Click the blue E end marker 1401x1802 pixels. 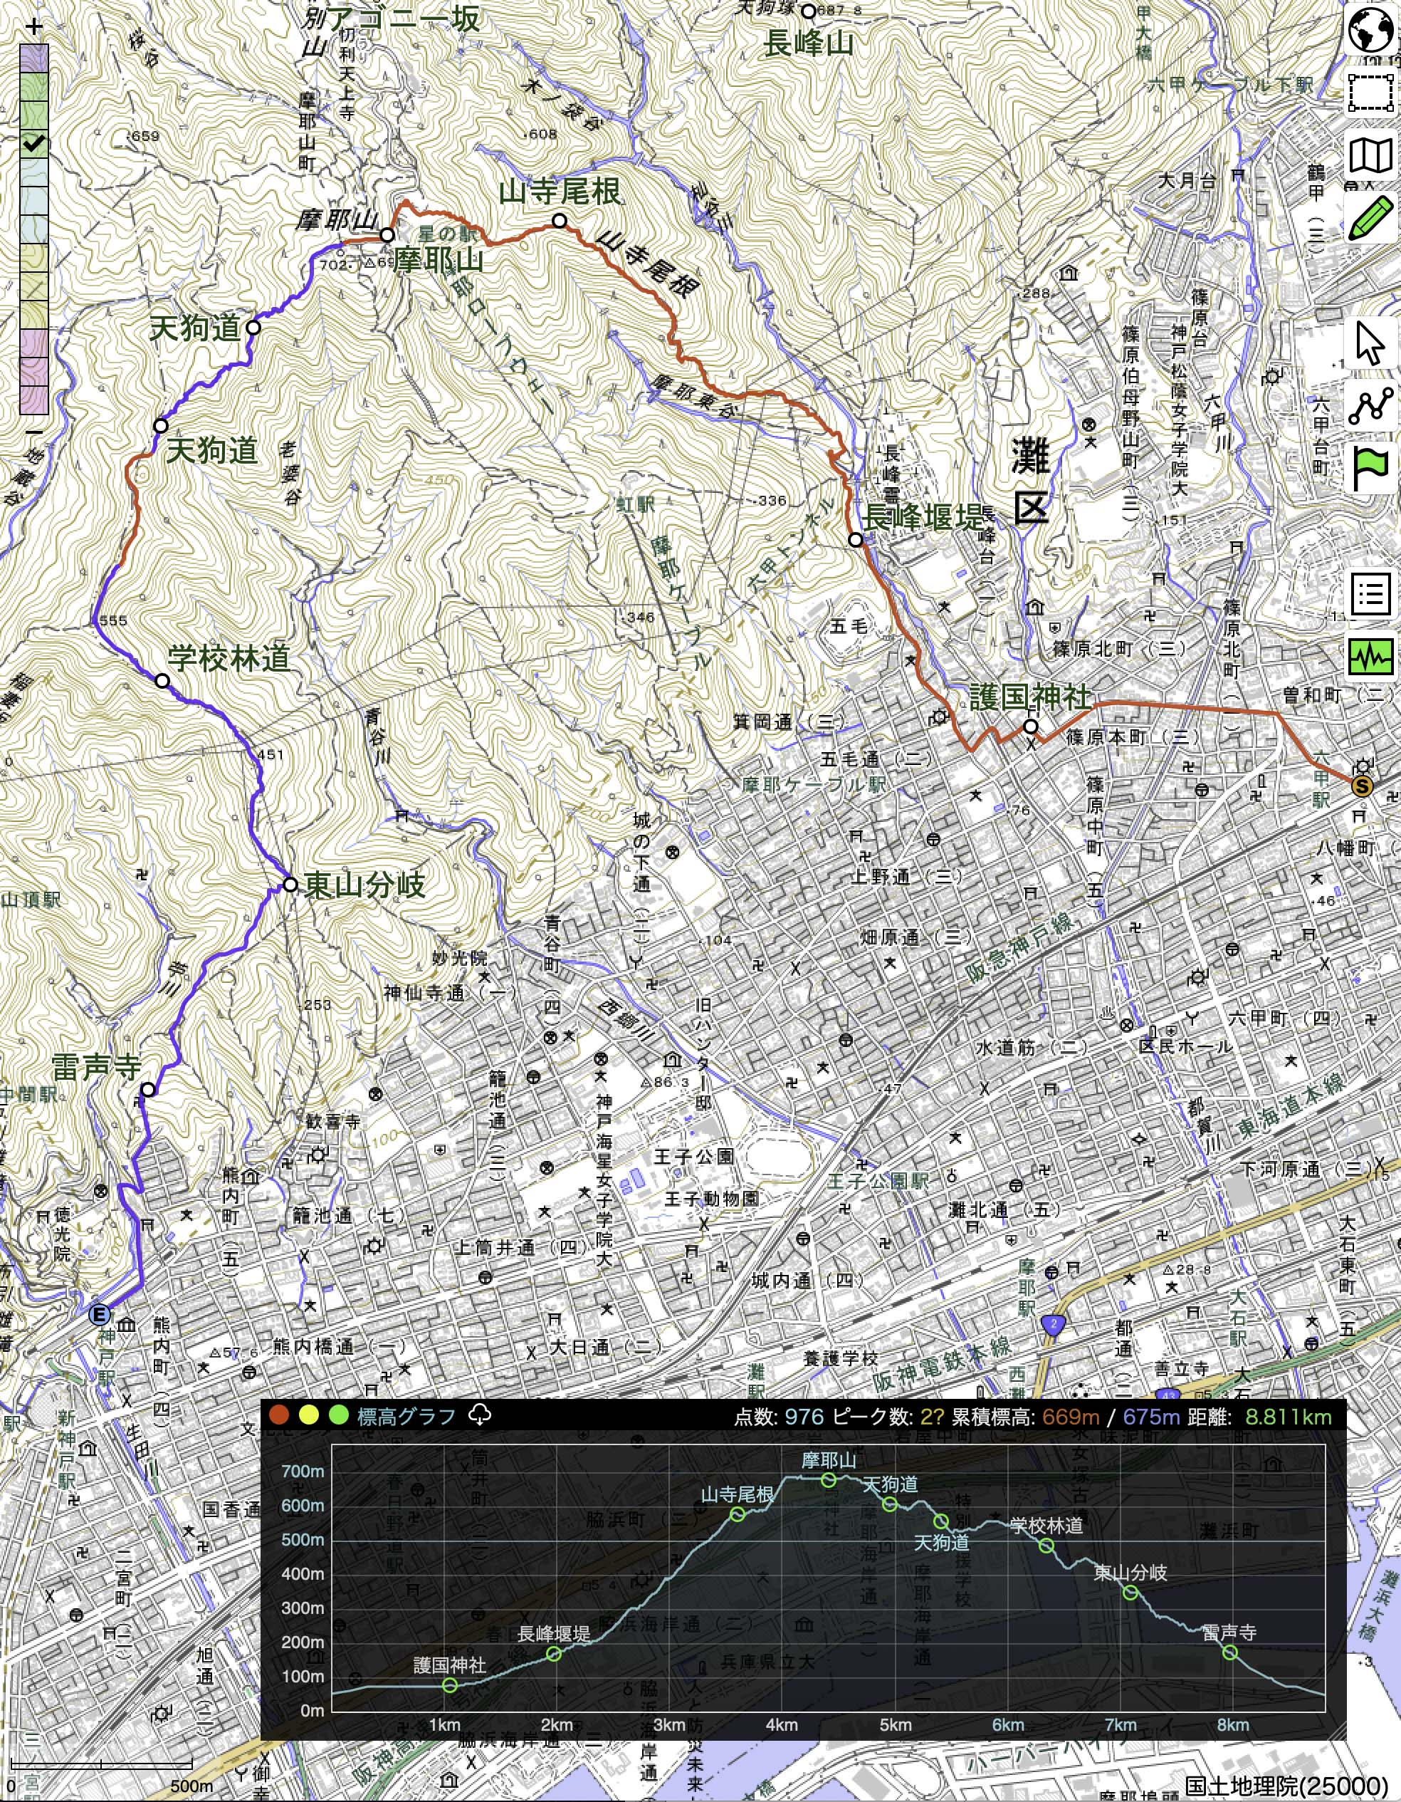click(x=100, y=1316)
